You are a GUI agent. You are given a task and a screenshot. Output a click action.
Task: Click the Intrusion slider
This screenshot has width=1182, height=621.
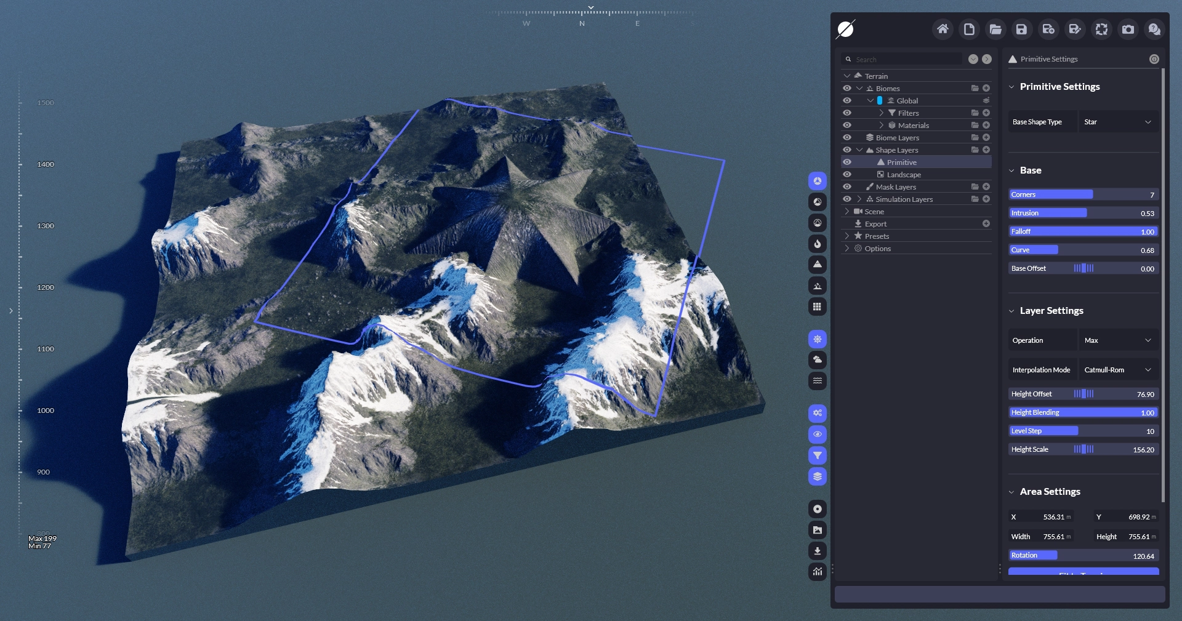click(x=1083, y=213)
